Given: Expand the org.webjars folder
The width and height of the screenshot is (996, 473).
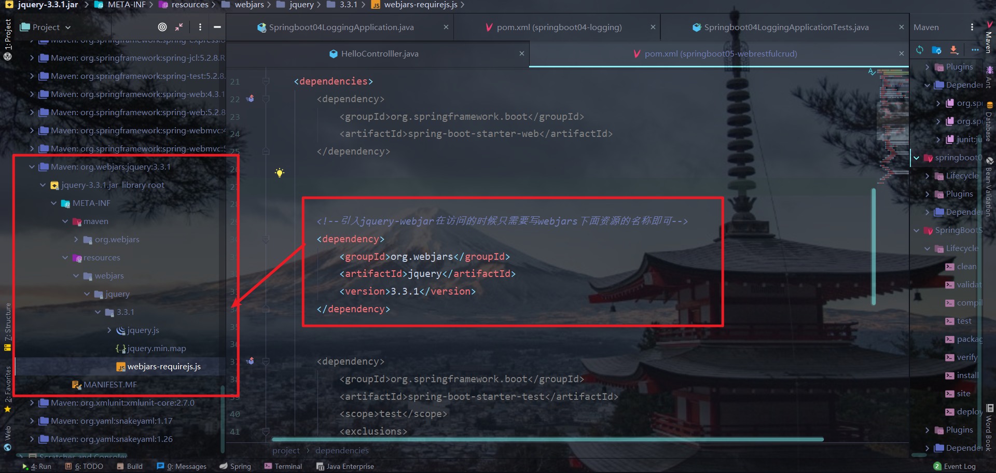Looking at the screenshot, I should (76, 240).
